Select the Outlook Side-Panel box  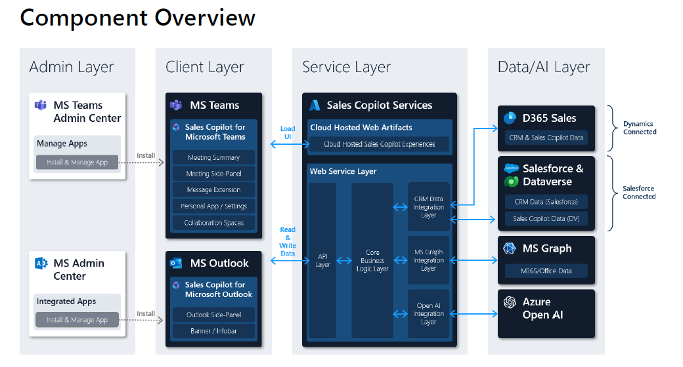[213, 315]
